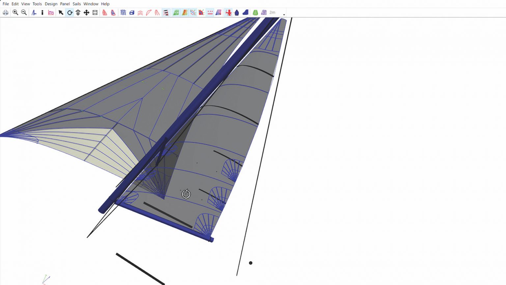
Task: Click the information icon on the toolbar
Action: [42, 12]
